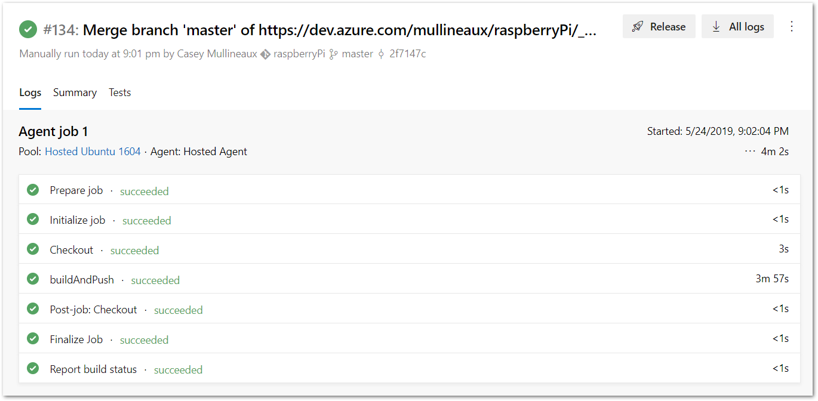Open the Finalize Job step log
This screenshot has width=818, height=401.
[76, 340]
